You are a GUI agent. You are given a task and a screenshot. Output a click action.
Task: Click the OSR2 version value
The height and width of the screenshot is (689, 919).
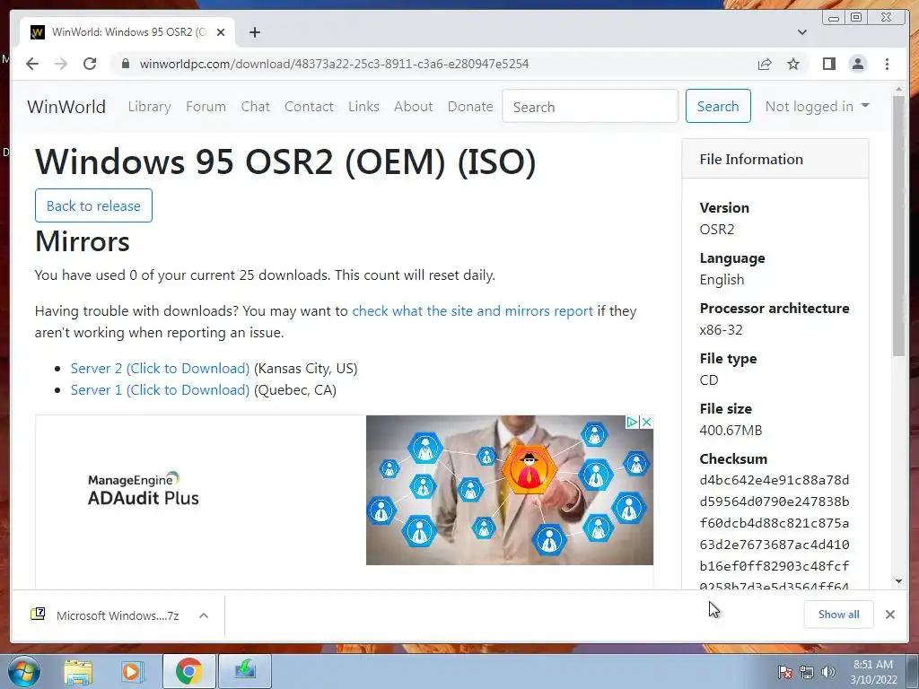pos(717,230)
